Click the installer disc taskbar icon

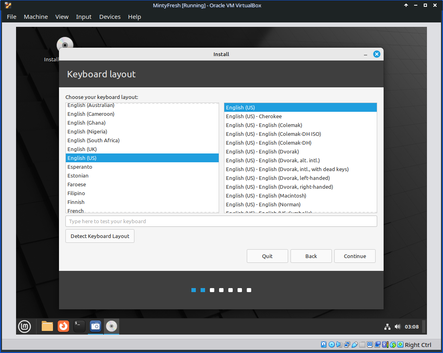112,326
